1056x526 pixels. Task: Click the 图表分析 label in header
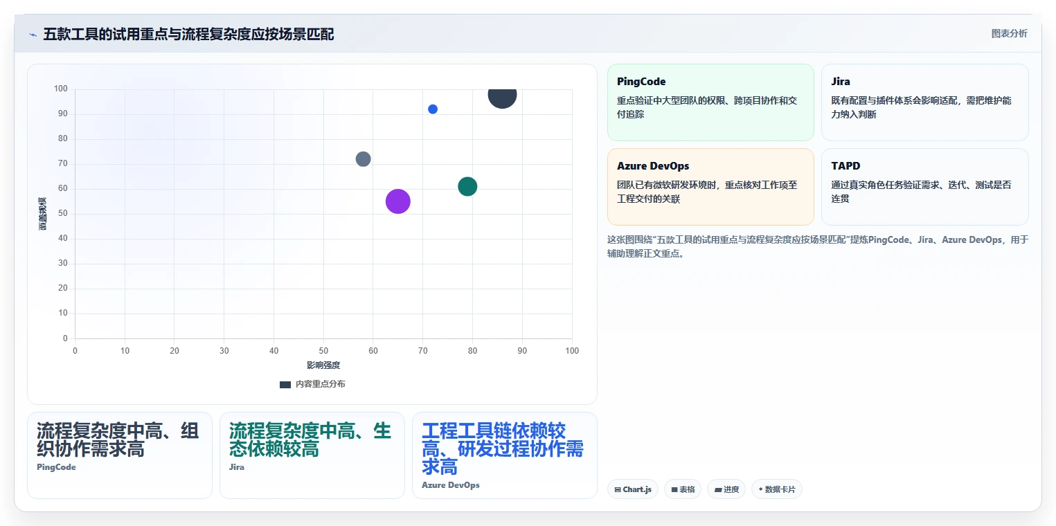coord(1009,33)
